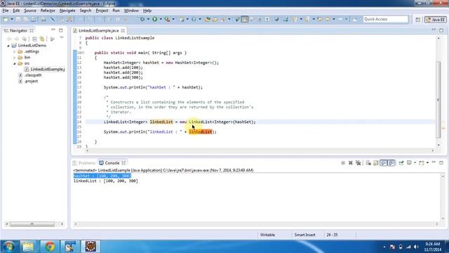Open the Window menu

(131, 11)
